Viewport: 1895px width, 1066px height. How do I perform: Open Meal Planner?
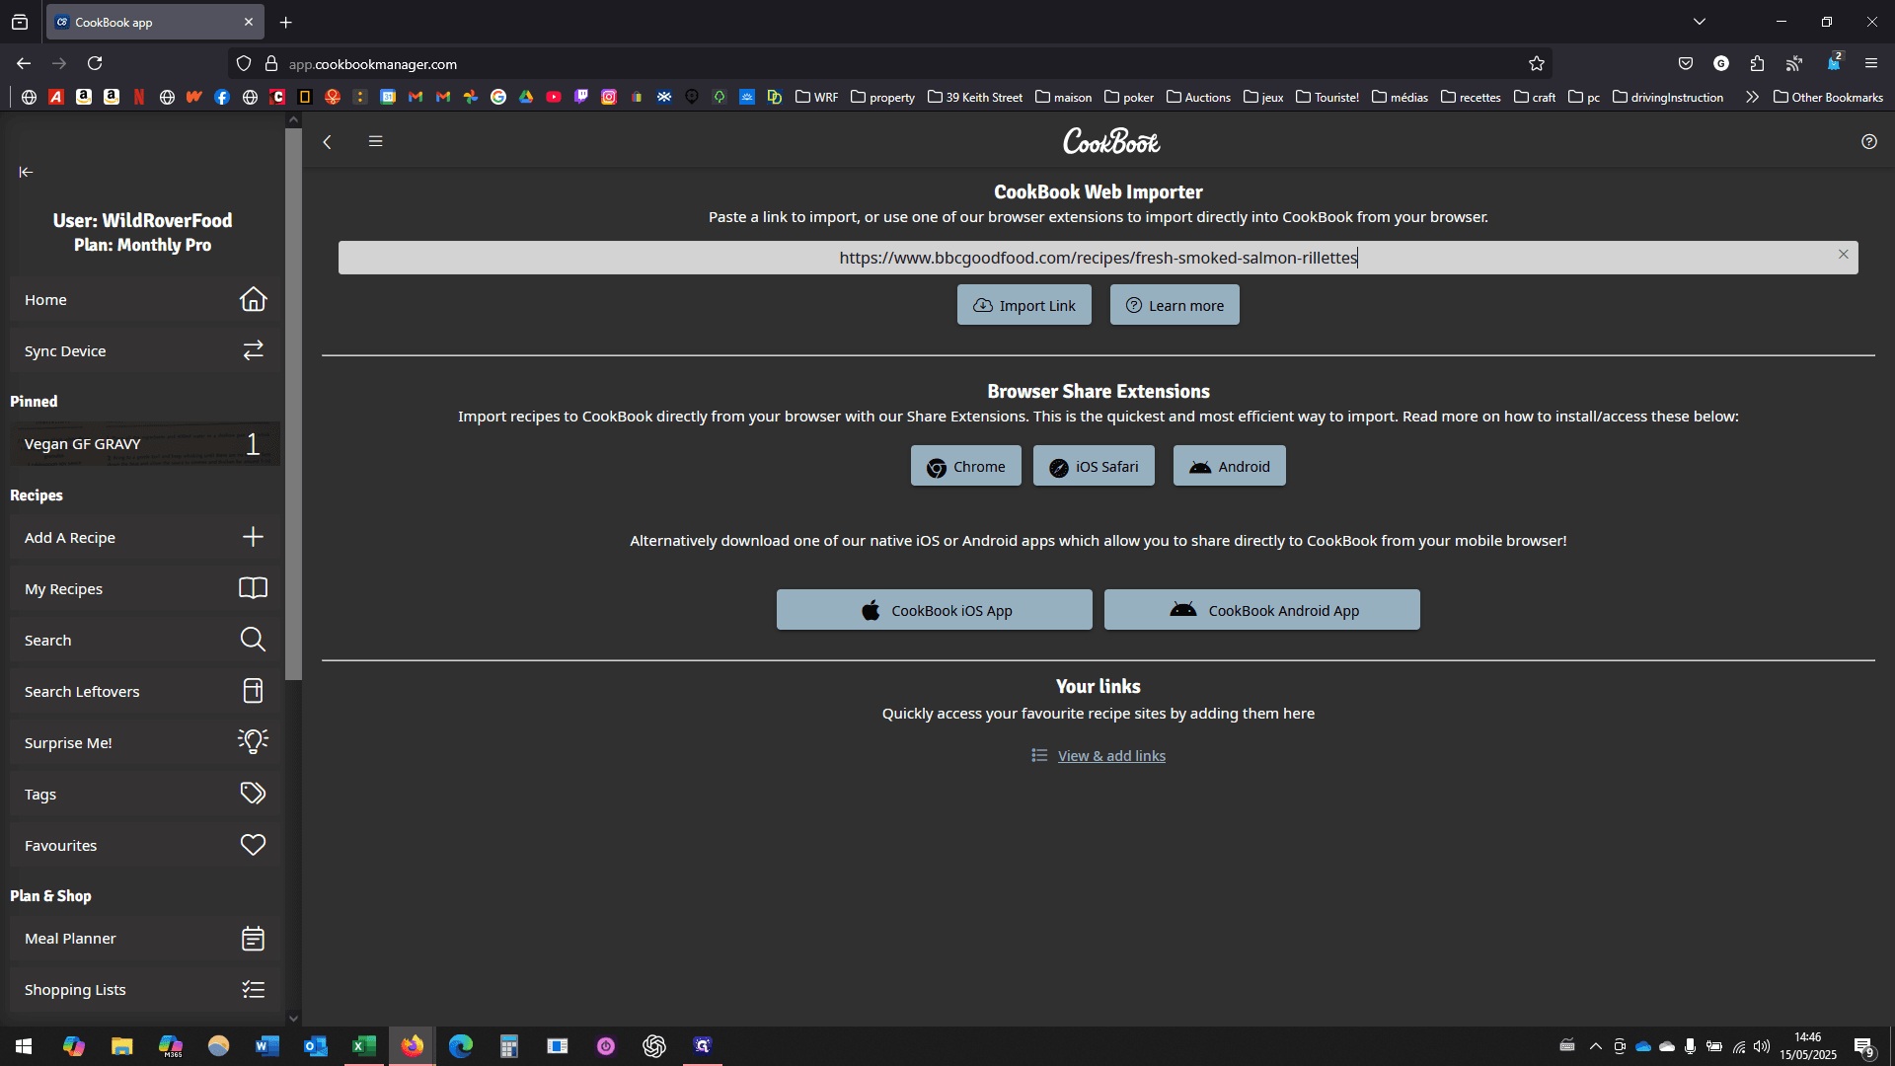tap(145, 938)
